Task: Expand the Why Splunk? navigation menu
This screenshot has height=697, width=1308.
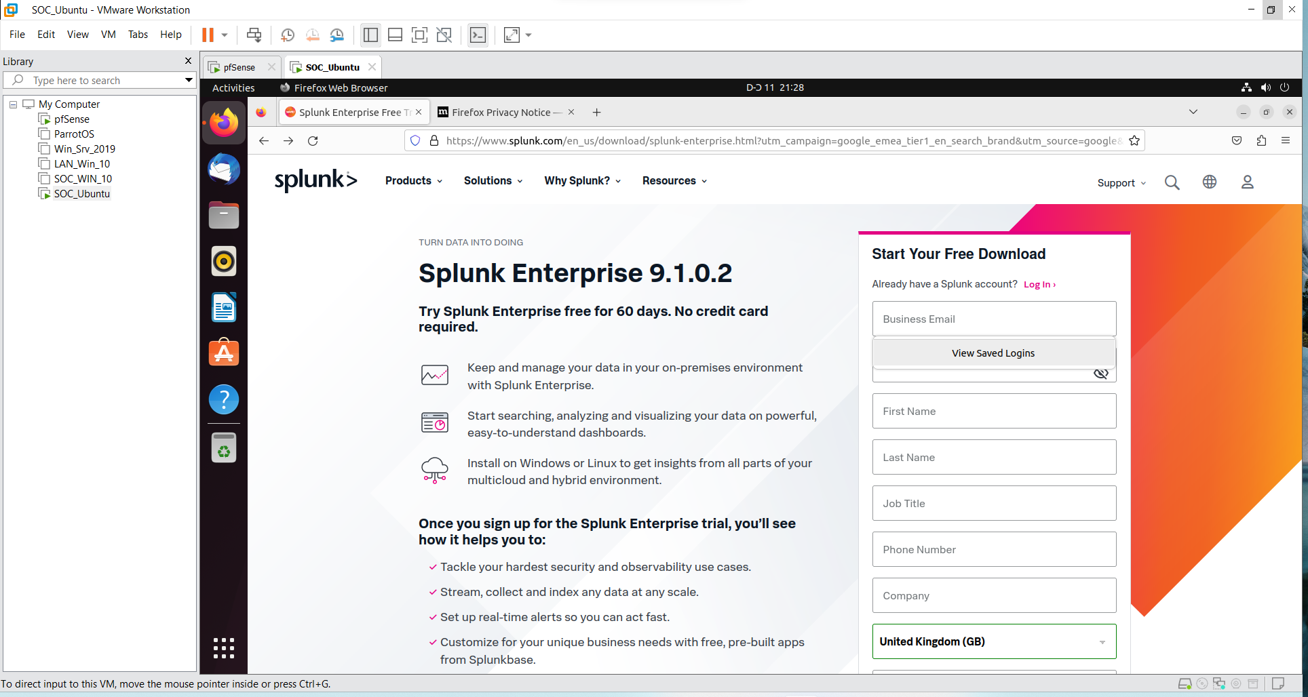Action: (583, 181)
